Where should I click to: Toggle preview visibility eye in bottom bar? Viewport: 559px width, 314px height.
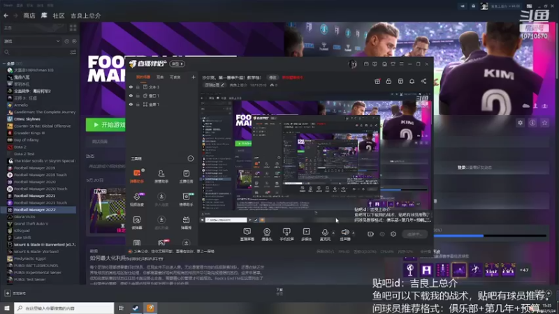click(x=382, y=234)
